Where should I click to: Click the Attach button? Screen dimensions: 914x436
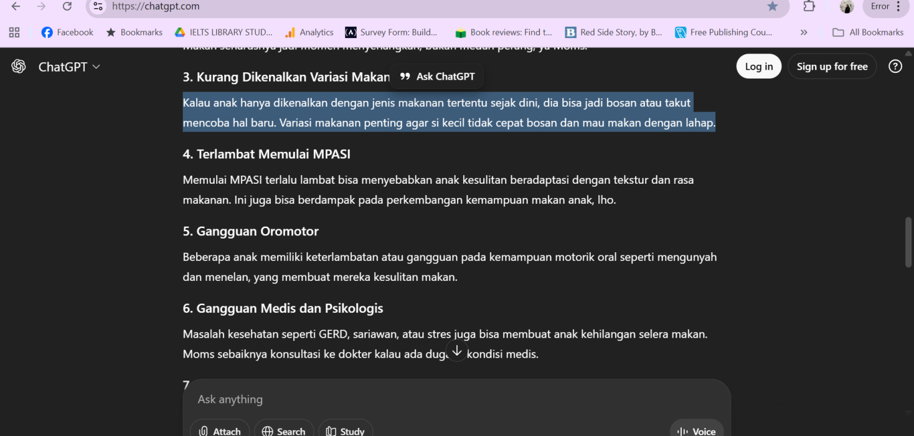tap(220, 430)
